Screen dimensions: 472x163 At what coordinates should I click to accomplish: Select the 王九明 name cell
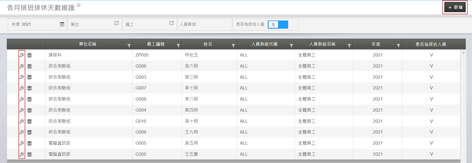pos(191,132)
